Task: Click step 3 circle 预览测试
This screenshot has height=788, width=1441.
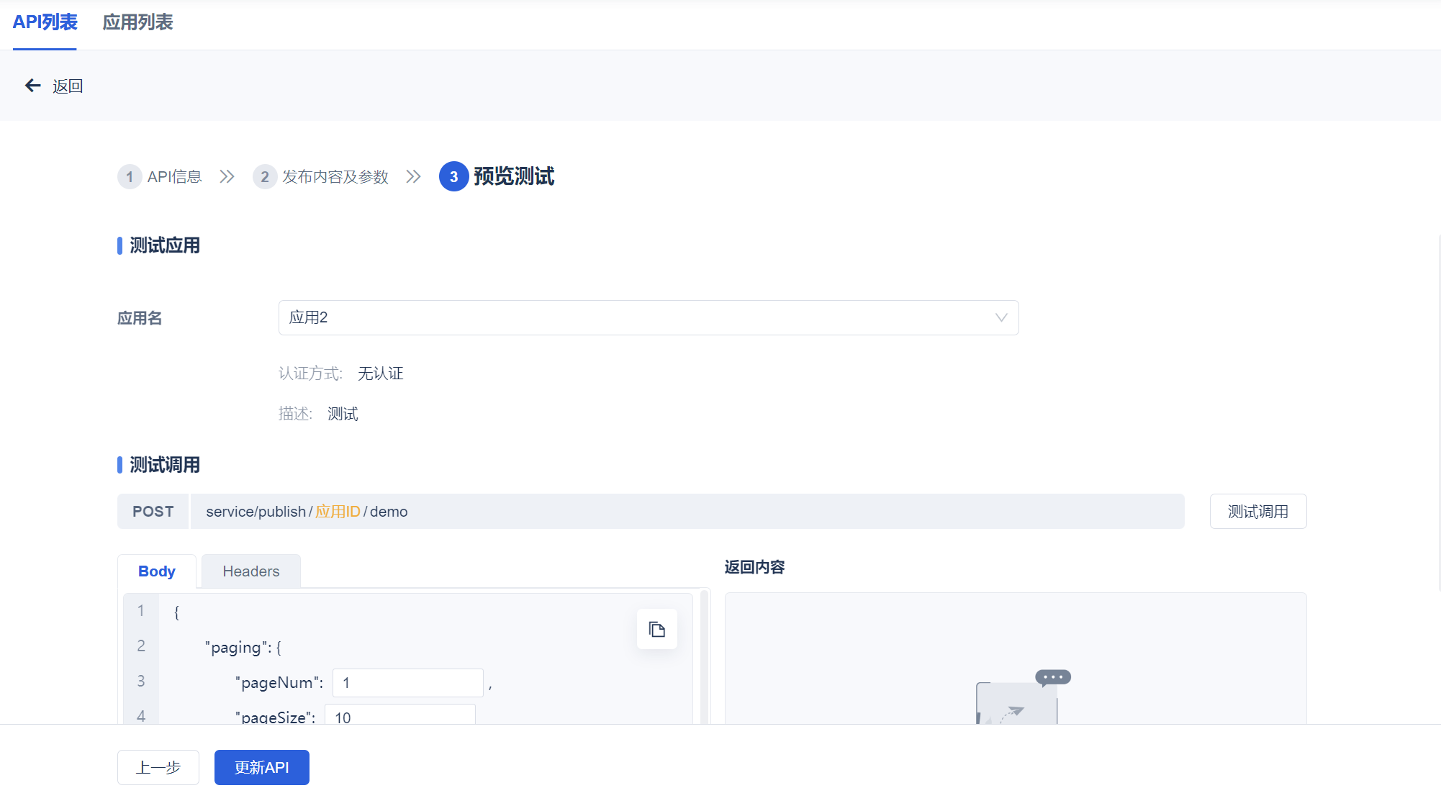Action: 453,177
